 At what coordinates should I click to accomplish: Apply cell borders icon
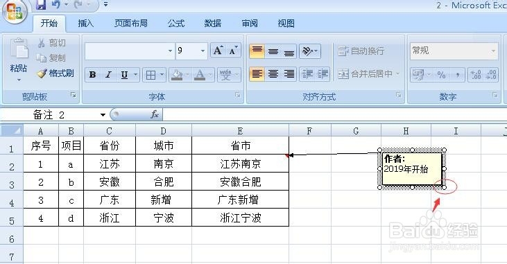(x=151, y=75)
